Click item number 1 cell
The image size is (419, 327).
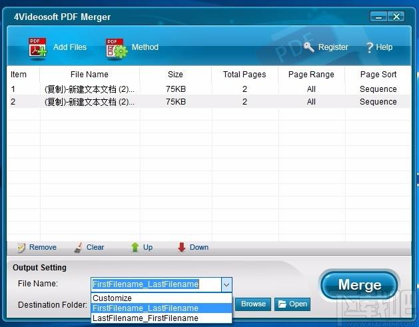tap(13, 89)
